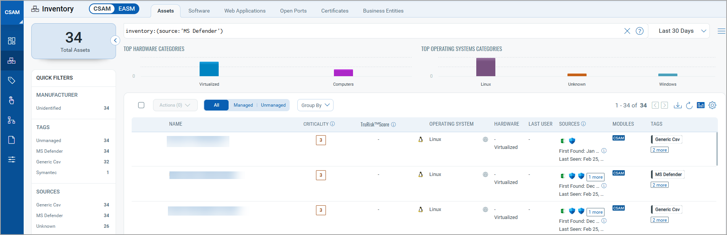This screenshot has height=235, width=727.
Task: Click the Virtualized blue bar in chart
Action: point(209,69)
